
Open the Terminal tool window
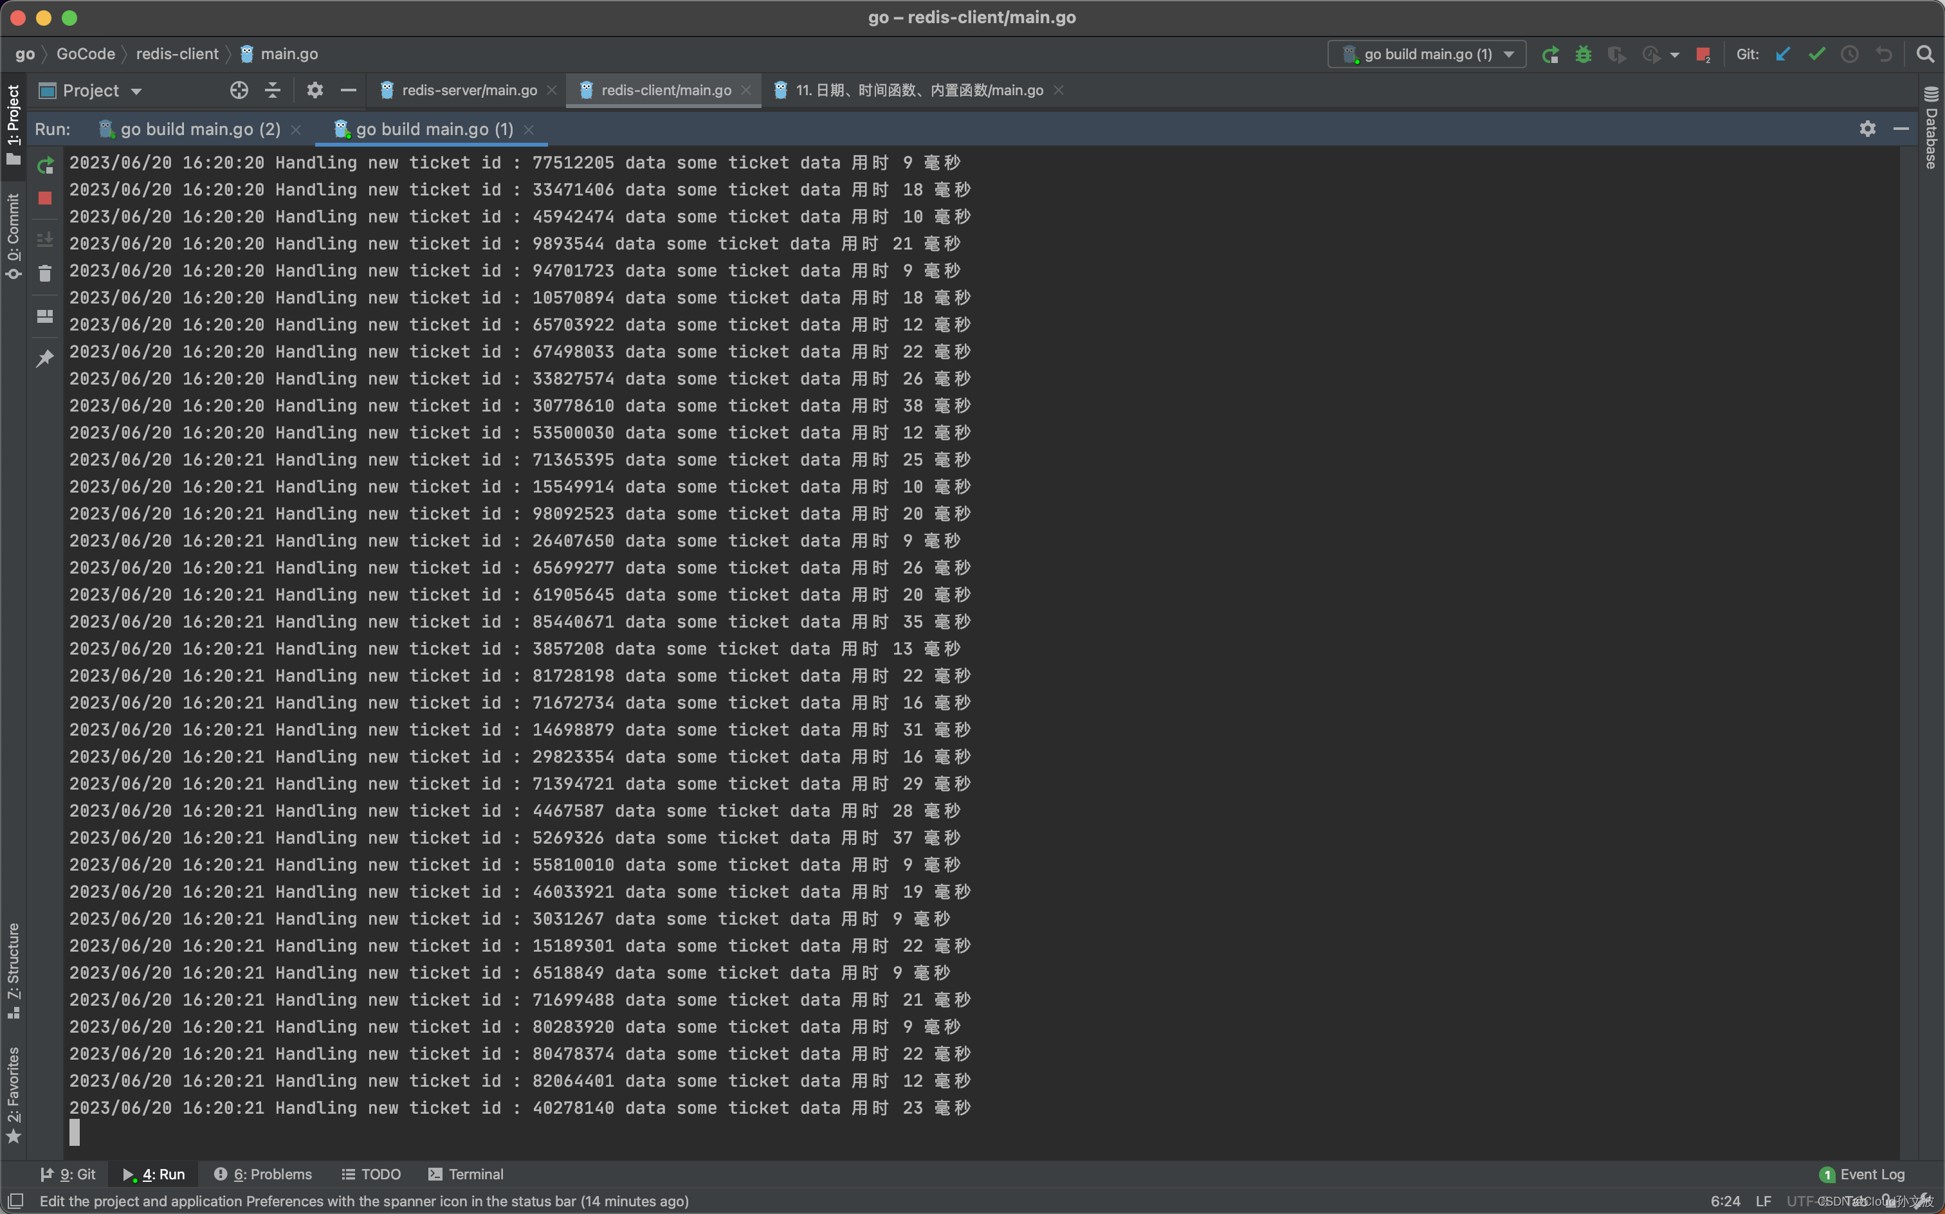[x=466, y=1174]
